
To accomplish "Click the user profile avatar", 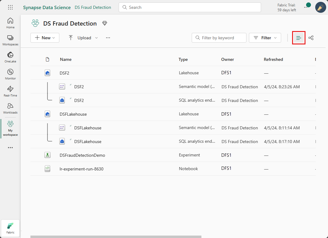I will [320, 8].
